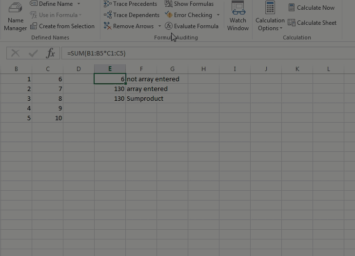Select cell B4 with value 4
The image size is (355, 256).
pos(16,108)
